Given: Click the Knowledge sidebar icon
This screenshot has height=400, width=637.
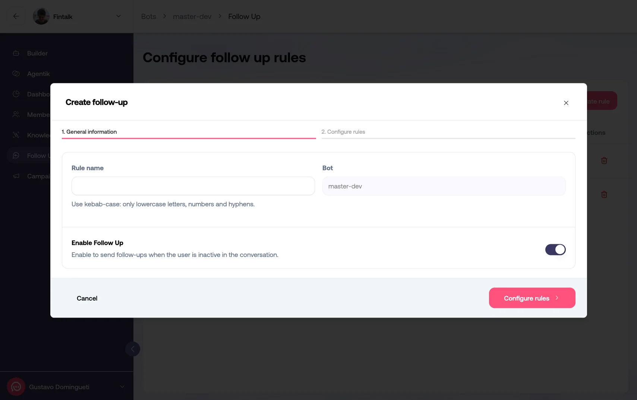Looking at the screenshot, I should click(x=16, y=135).
